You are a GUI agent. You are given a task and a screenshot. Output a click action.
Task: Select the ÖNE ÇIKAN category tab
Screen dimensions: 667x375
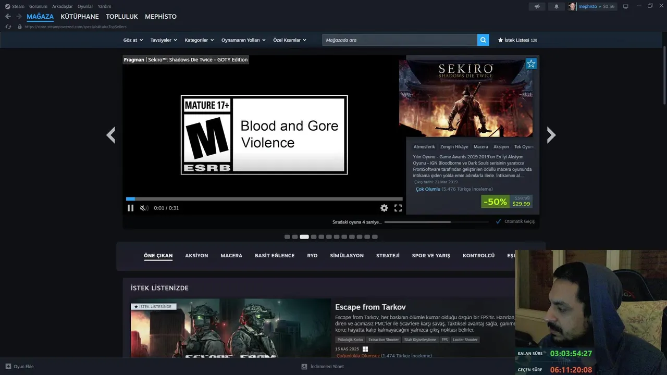tap(158, 256)
